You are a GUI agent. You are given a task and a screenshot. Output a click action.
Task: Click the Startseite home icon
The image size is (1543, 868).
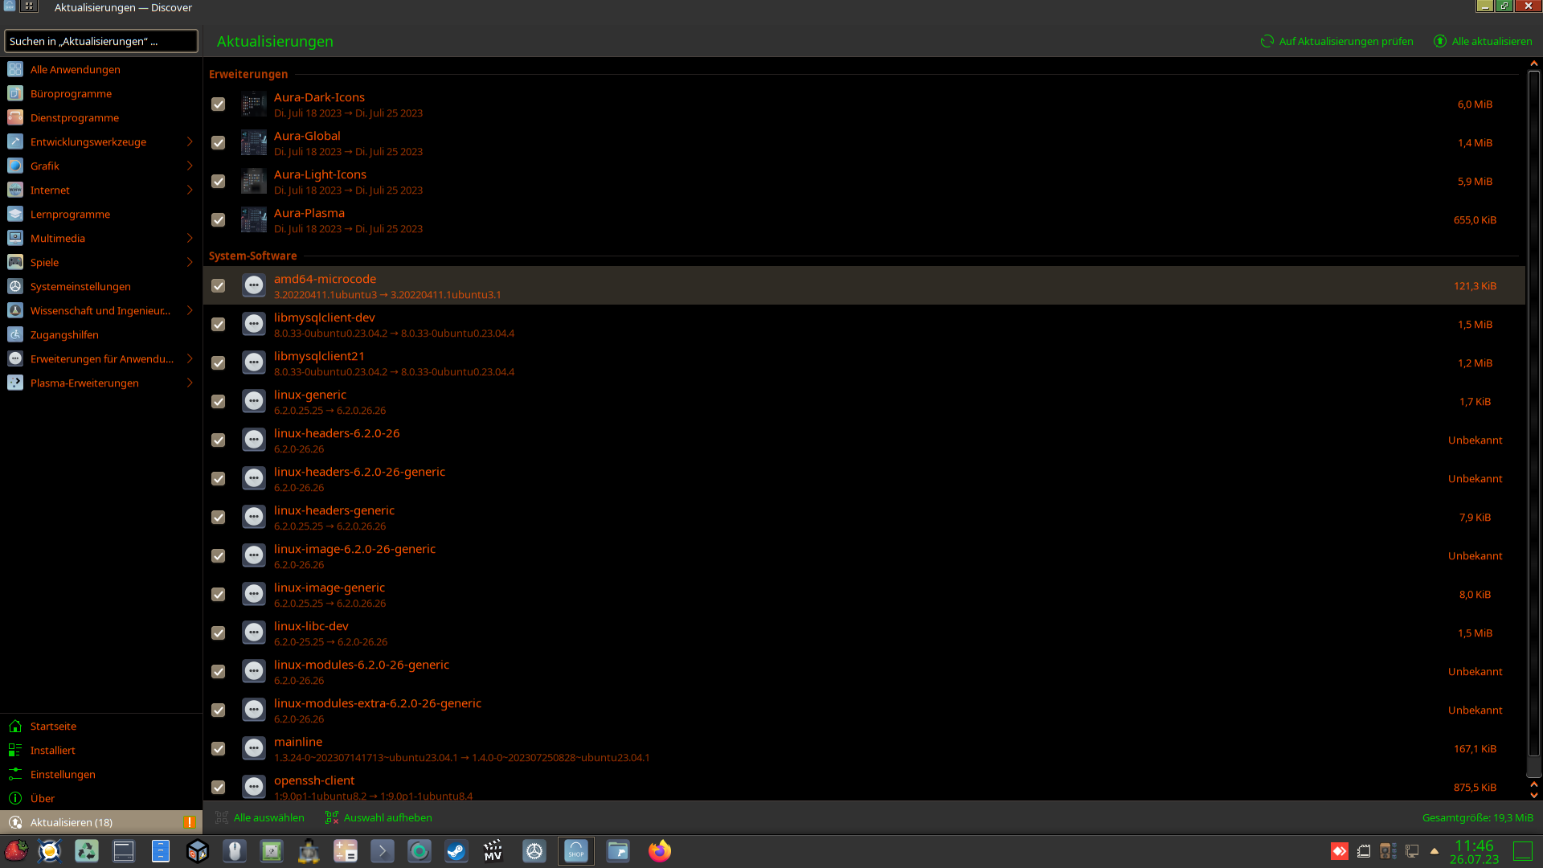pos(15,726)
